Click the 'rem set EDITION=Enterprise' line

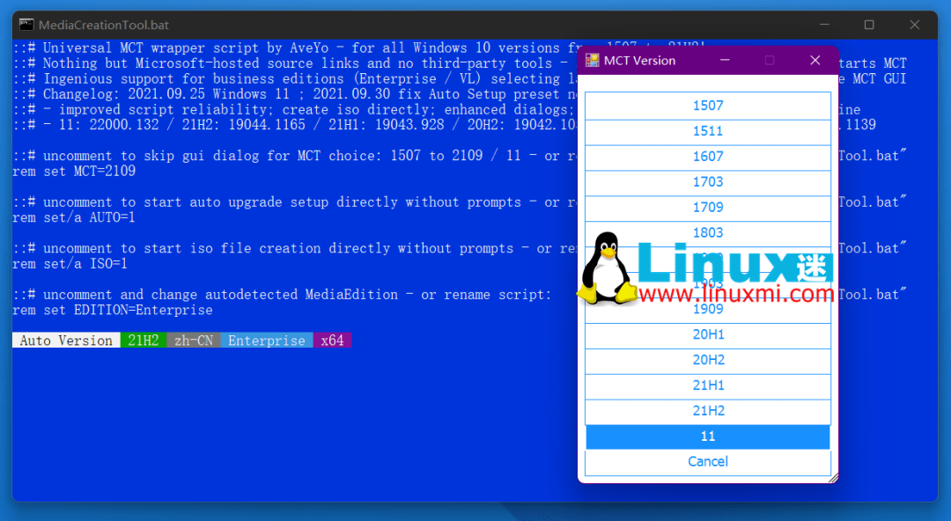[113, 310]
